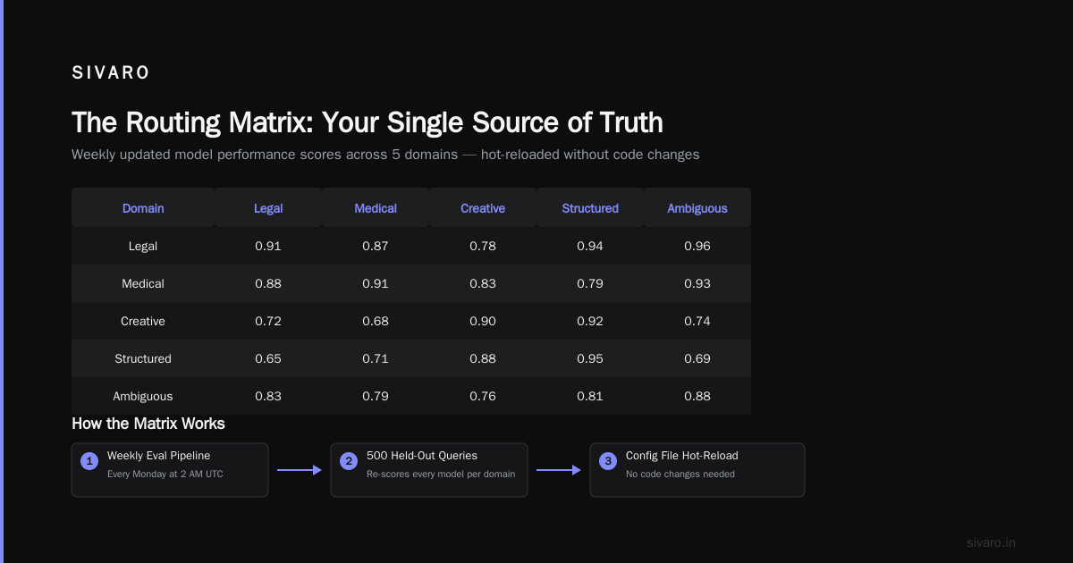Image resolution: width=1073 pixels, height=563 pixels.
Task: Click the SIVARO logo text
Action: click(111, 73)
